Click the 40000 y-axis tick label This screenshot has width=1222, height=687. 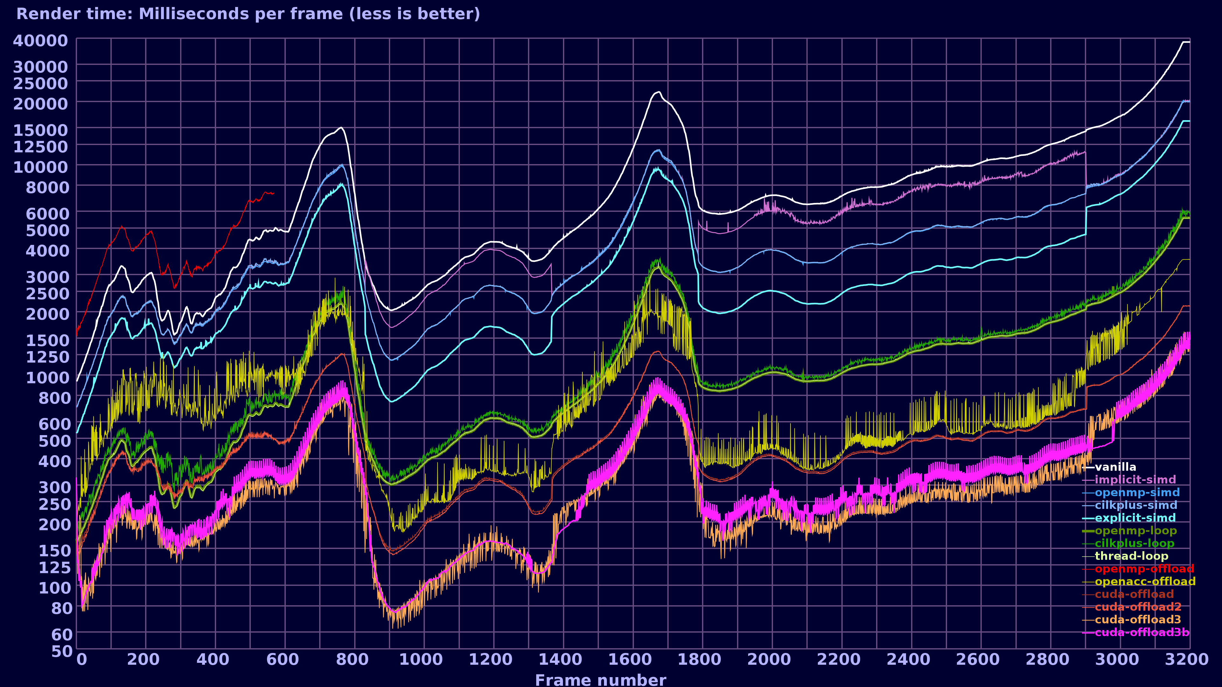pos(40,41)
